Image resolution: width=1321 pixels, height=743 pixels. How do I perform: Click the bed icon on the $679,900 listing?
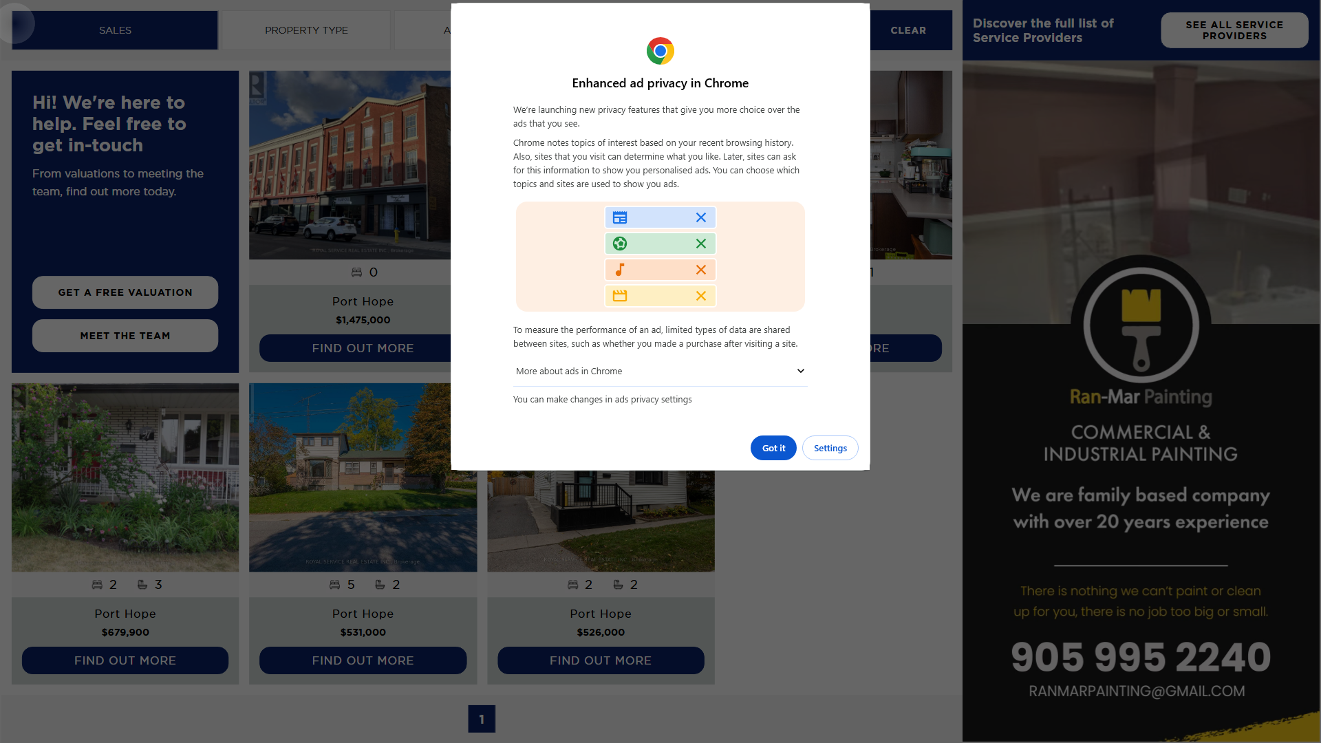pyautogui.click(x=97, y=585)
